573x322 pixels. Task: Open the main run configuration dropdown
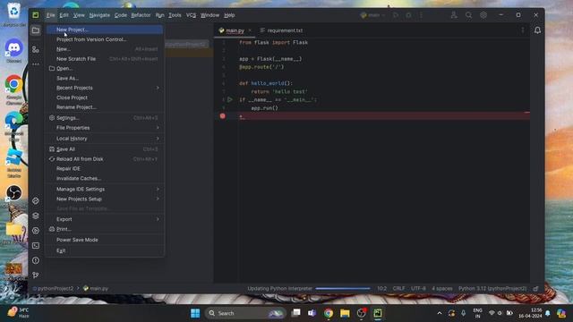(372, 15)
